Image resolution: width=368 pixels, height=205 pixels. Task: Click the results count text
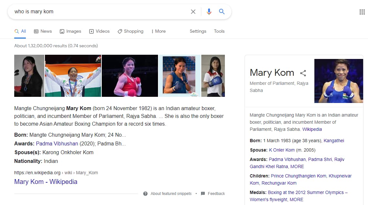[x=56, y=46]
